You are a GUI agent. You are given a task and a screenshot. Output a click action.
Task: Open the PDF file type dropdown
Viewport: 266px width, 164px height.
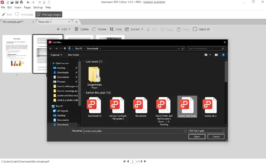pos(206,131)
